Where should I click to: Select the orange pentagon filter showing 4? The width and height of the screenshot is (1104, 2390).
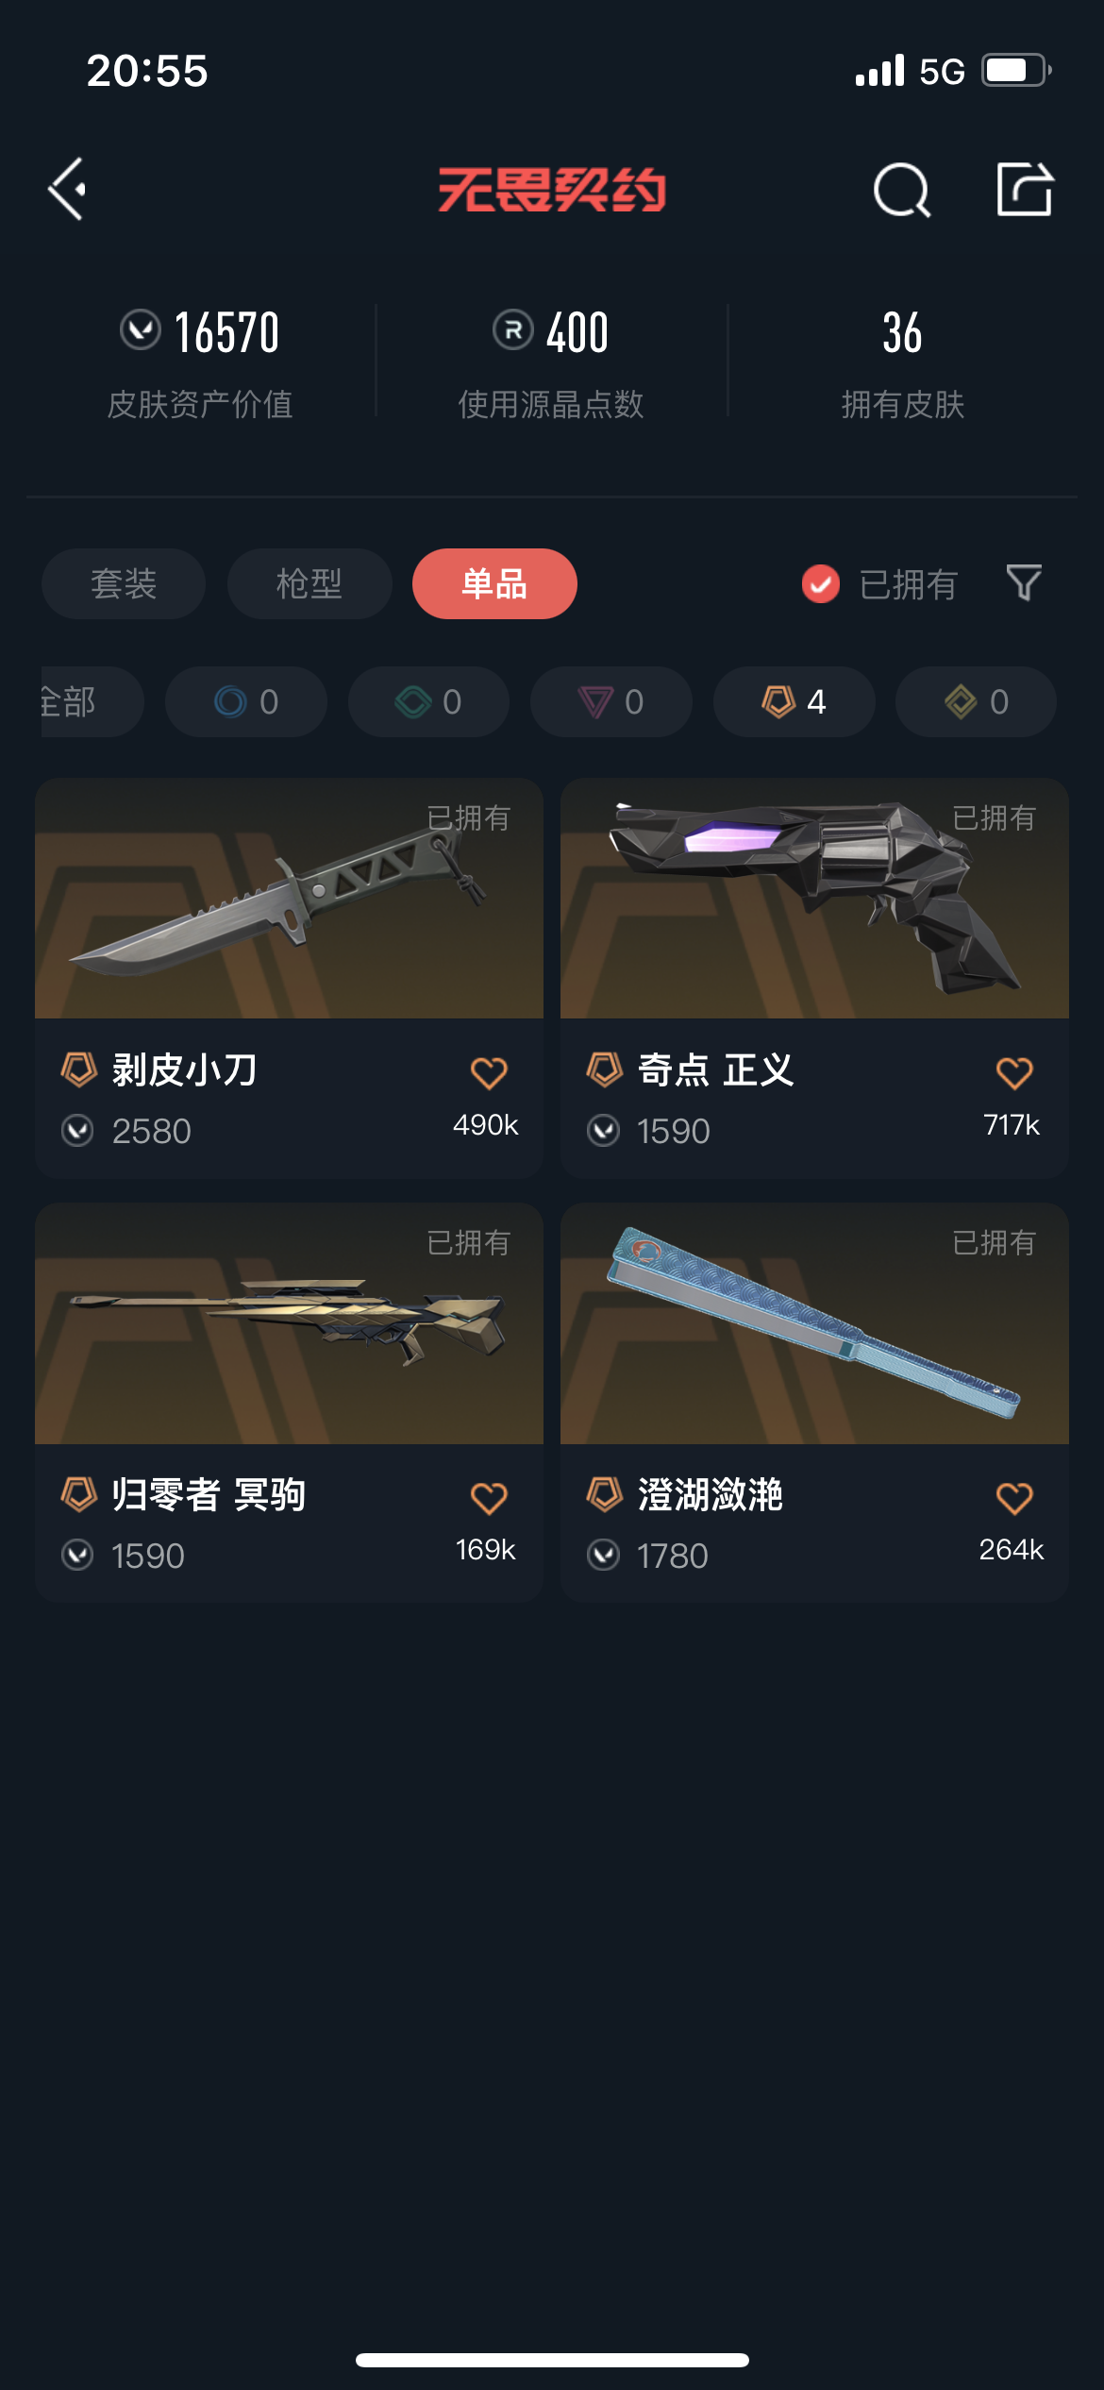[794, 701]
